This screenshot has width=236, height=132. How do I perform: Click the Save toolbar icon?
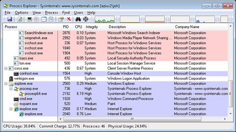click(x=10, y=19)
